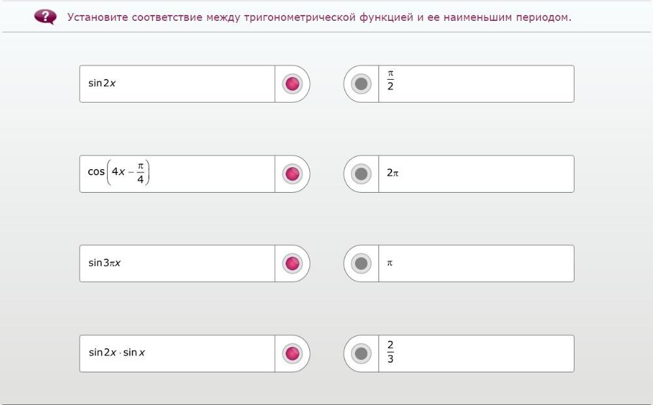Click the cos(4x − π/4) formula text
The height and width of the screenshot is (405, 653).
119,173
